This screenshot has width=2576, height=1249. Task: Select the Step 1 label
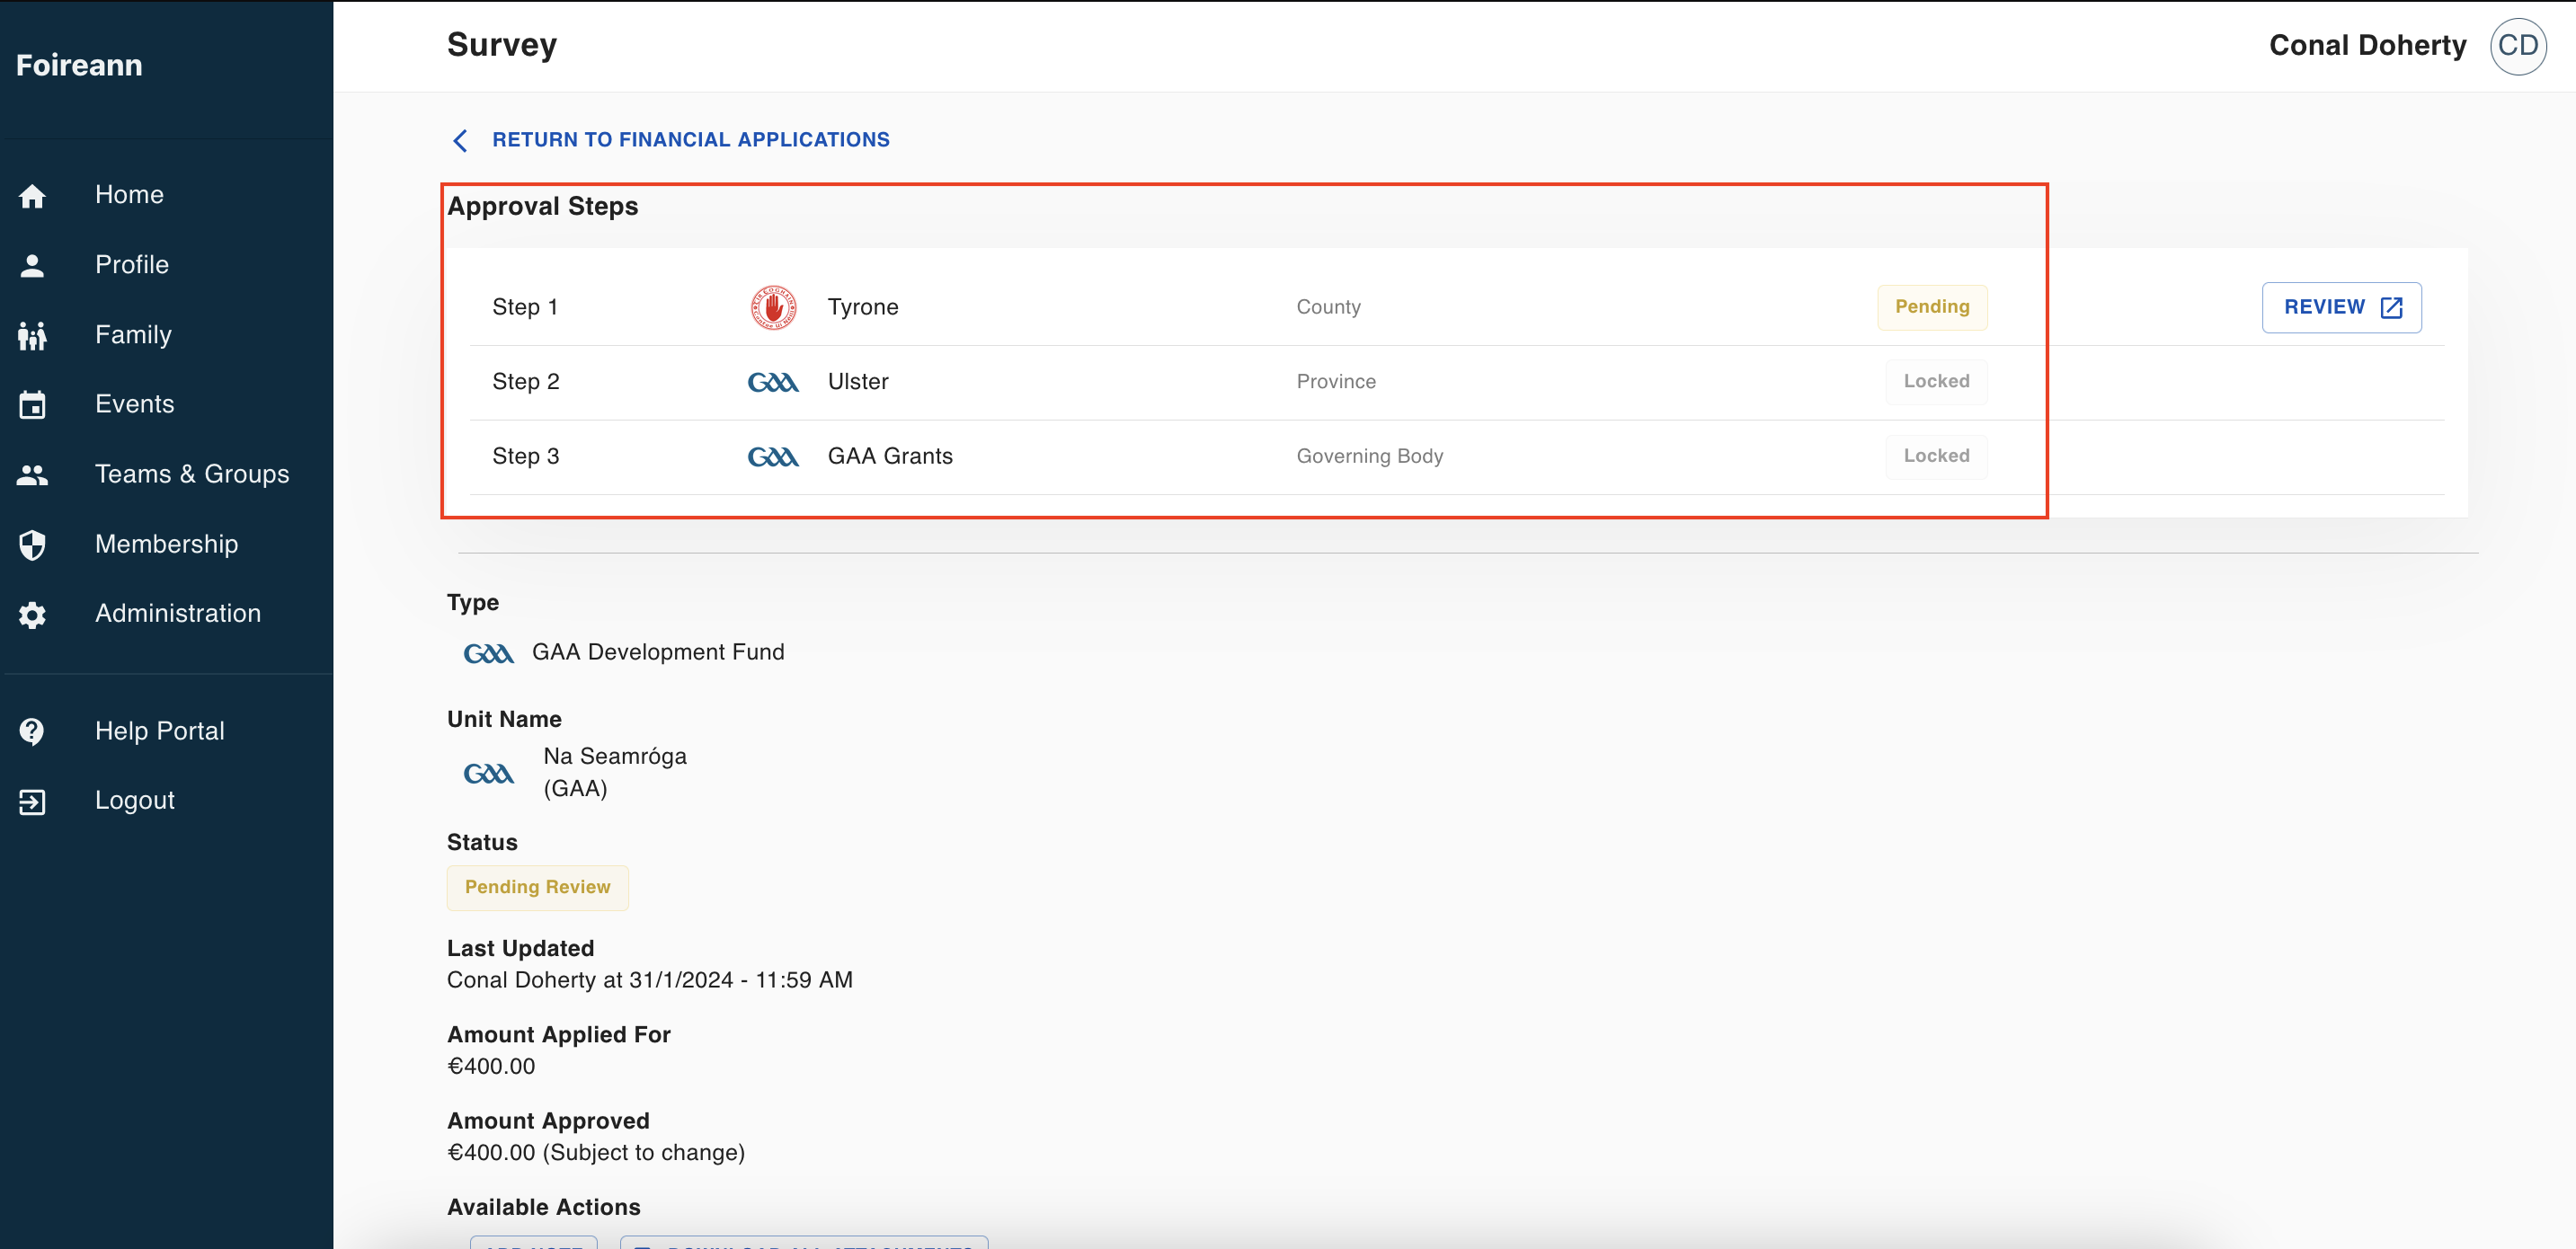pyautogui.click(x=525, y=307)
